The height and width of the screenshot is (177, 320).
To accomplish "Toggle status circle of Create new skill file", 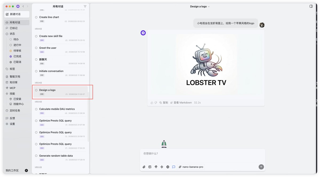I will [36, 36].
